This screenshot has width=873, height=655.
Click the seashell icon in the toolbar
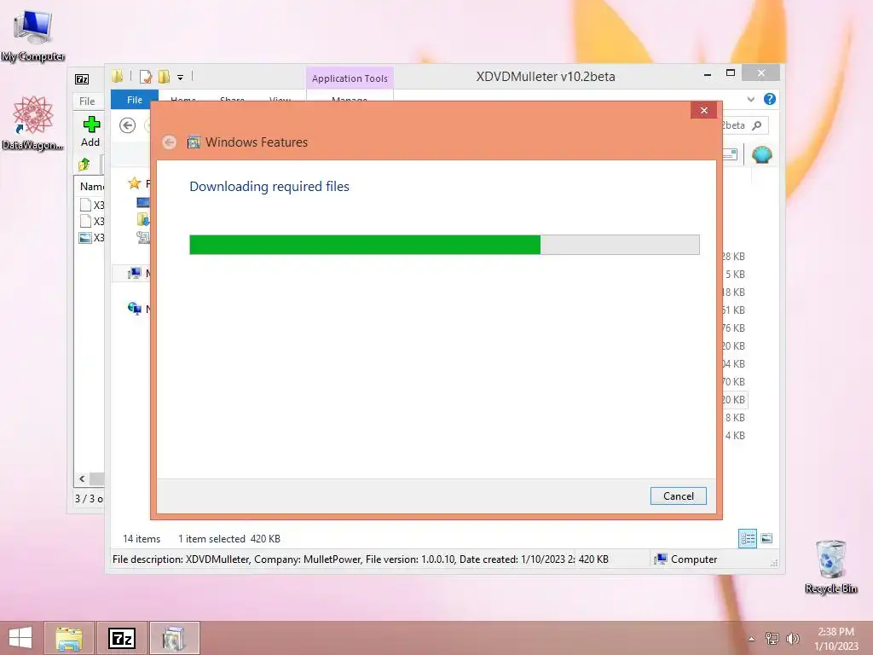click(761, 154)
